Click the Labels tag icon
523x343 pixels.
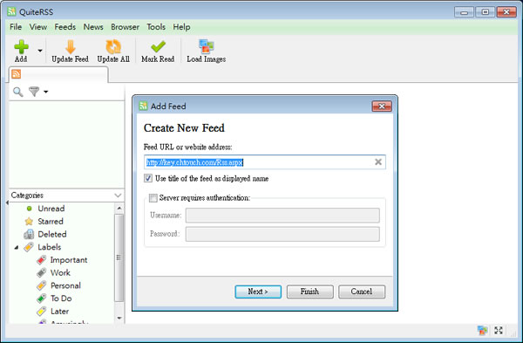(29, 247)
